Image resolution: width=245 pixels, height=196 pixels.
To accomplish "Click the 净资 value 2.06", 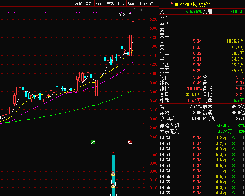I will coord(197,113).
